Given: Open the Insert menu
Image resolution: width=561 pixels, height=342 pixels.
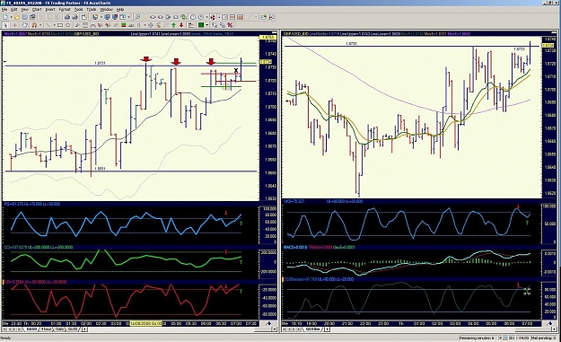Looking at the screenshot, I should 50,9.
